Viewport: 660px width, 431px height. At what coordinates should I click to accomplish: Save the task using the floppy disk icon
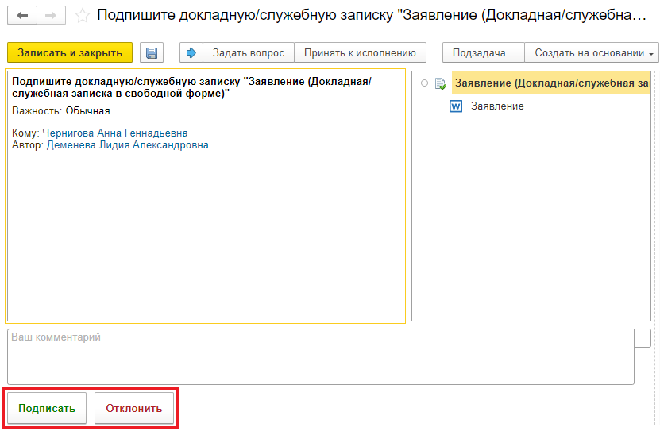(x=152, y=53)
